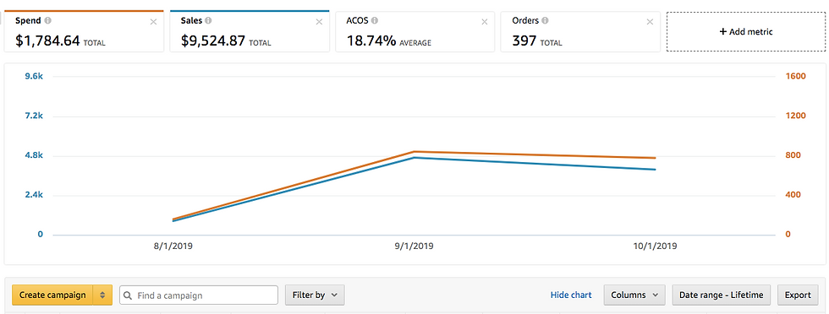Click the info icon next to Spend

[x=48, y=21]
